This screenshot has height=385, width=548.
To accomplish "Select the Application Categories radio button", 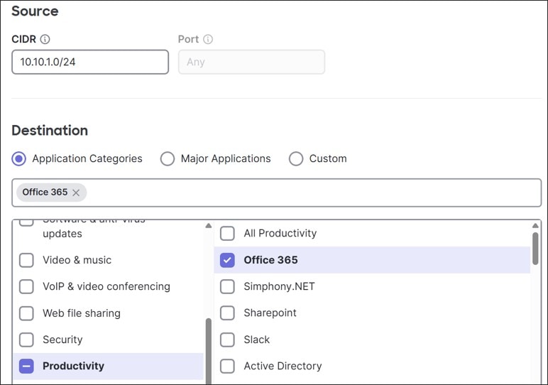I will click(x=19, y=159).
